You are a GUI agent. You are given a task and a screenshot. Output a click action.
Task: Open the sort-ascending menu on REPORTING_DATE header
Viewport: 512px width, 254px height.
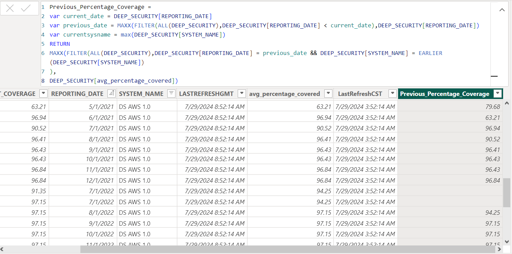111,94
